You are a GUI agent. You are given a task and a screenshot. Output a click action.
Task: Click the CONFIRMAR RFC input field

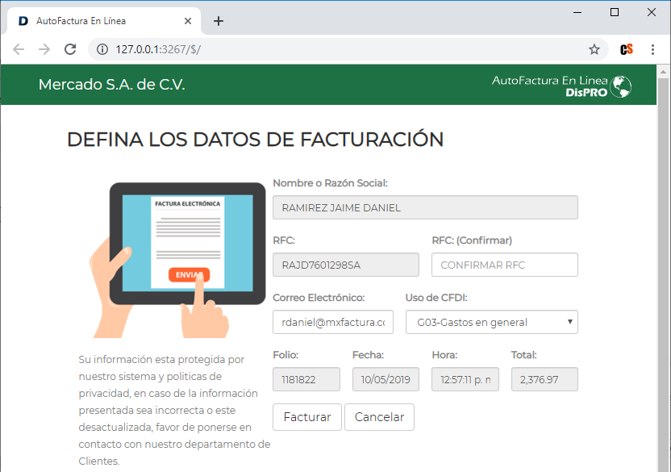504,264
